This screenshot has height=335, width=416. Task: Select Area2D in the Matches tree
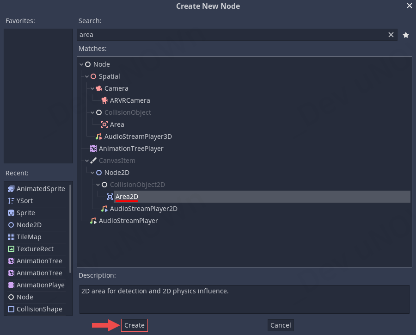coord(127,197)
